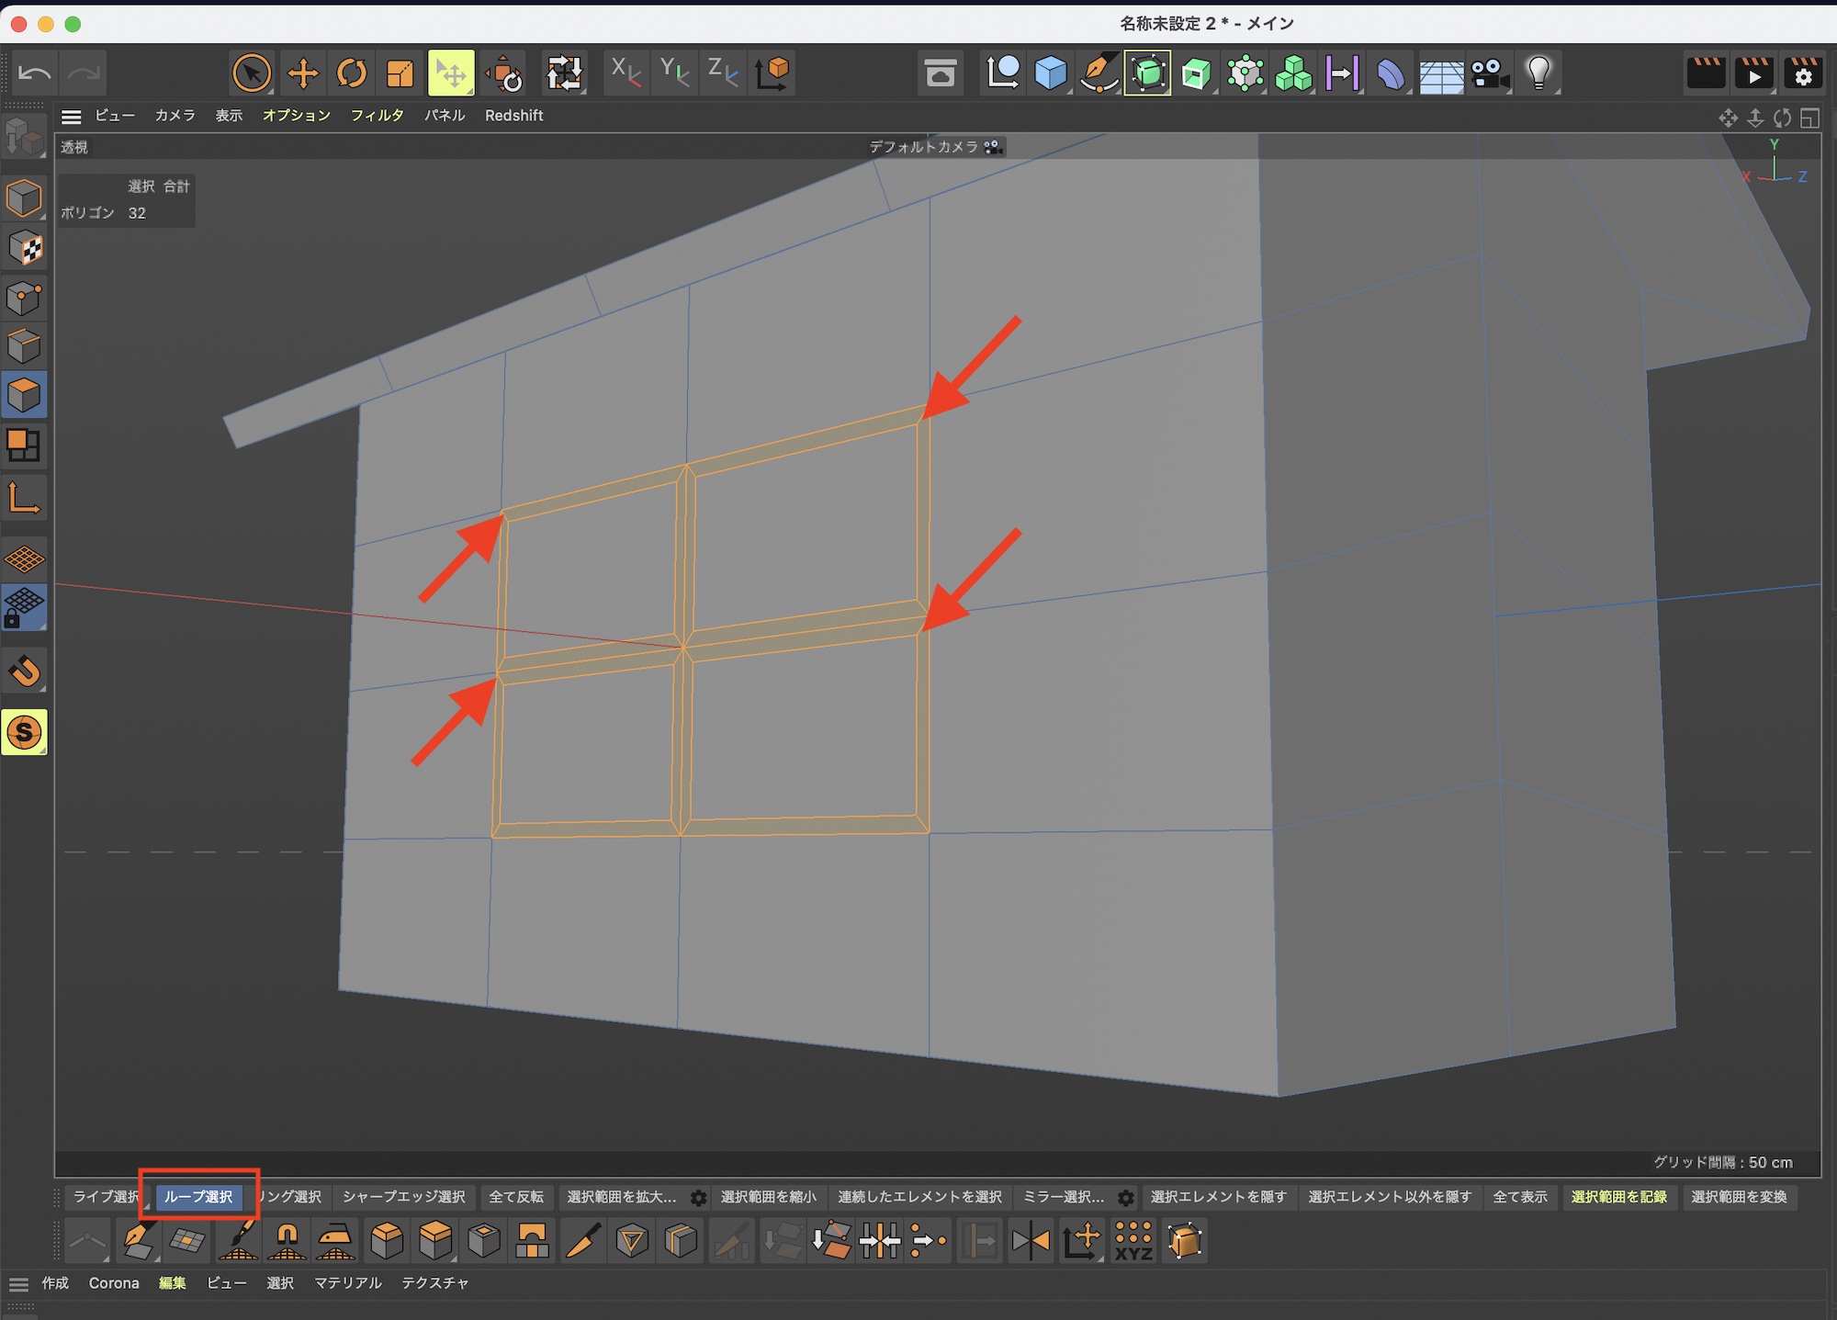Viewport: 1837px width, 1320px height.
Task: Open the オプション viewport menu
Action: tap(296, 116)
